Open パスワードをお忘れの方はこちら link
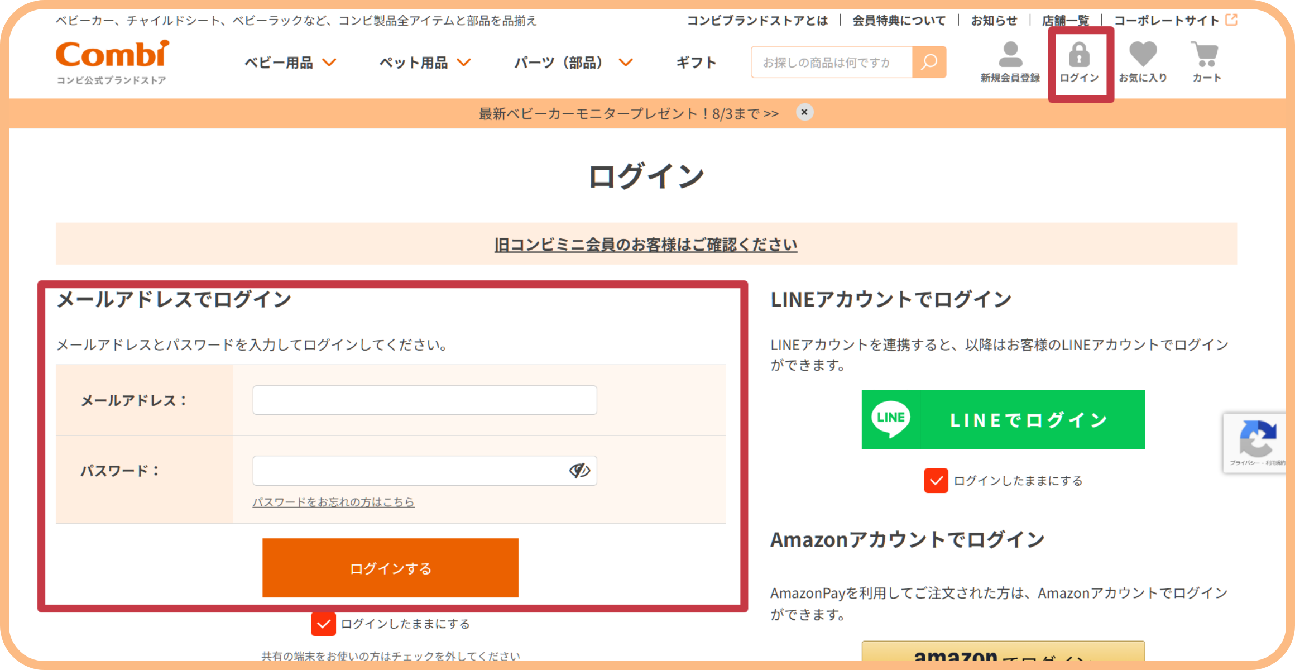Image resolution: width=1295 pixels, height=670 pixels. click(x=333, y=502)
